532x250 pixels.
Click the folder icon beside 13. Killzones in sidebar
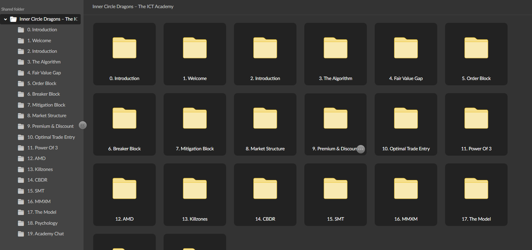tap(21, 169)
